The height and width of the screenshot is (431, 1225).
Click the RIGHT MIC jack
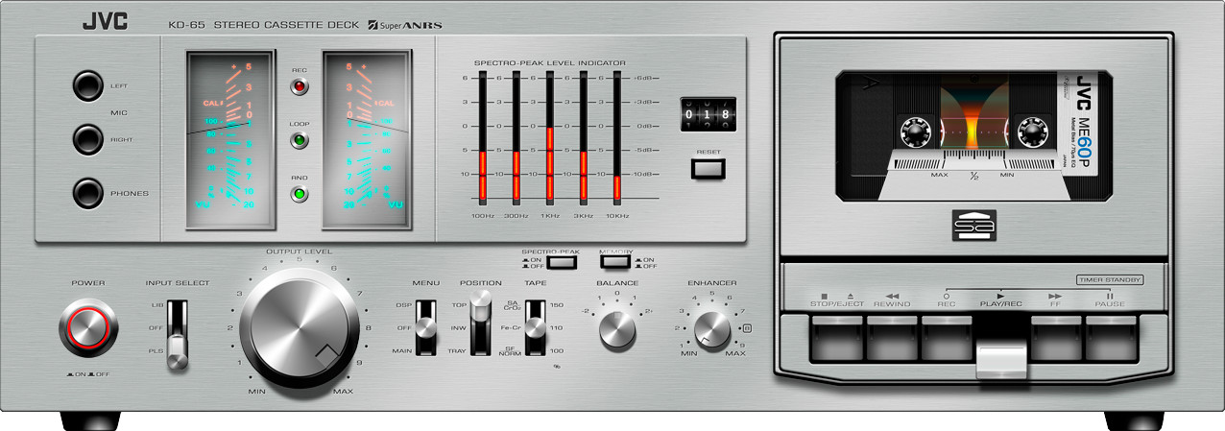click(x=88, y=139)
